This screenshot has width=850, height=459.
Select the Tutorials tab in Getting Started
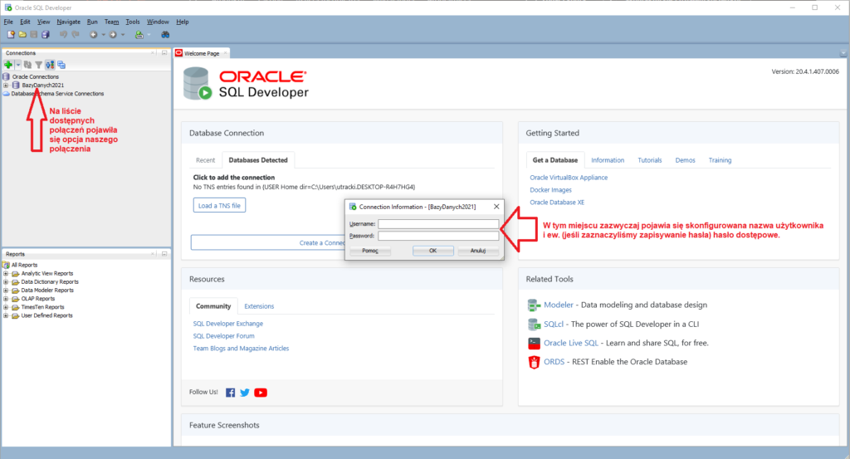(649, 160)
